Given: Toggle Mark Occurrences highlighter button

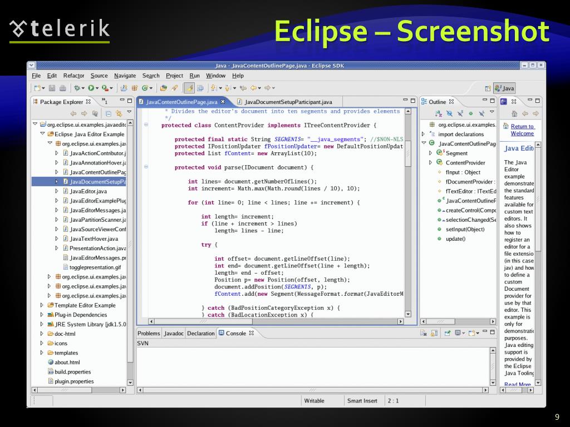Looking at the screenshot, I should 189,88.
